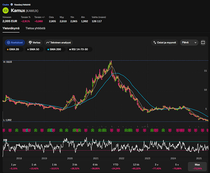Click the Viimeisin 2,005 EUR price

(x=10, y=21)
